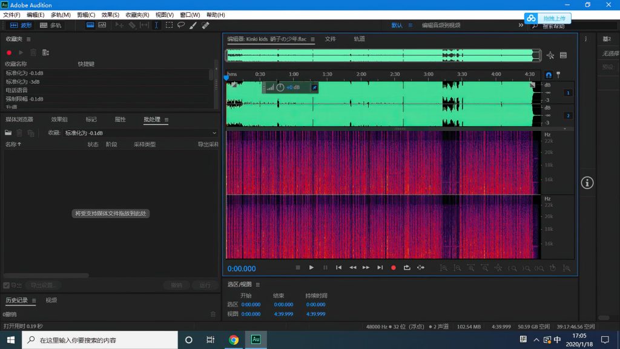Toggle view layout icon next to navigator
Screen dimensions: 620x349
tap(564, 55)
